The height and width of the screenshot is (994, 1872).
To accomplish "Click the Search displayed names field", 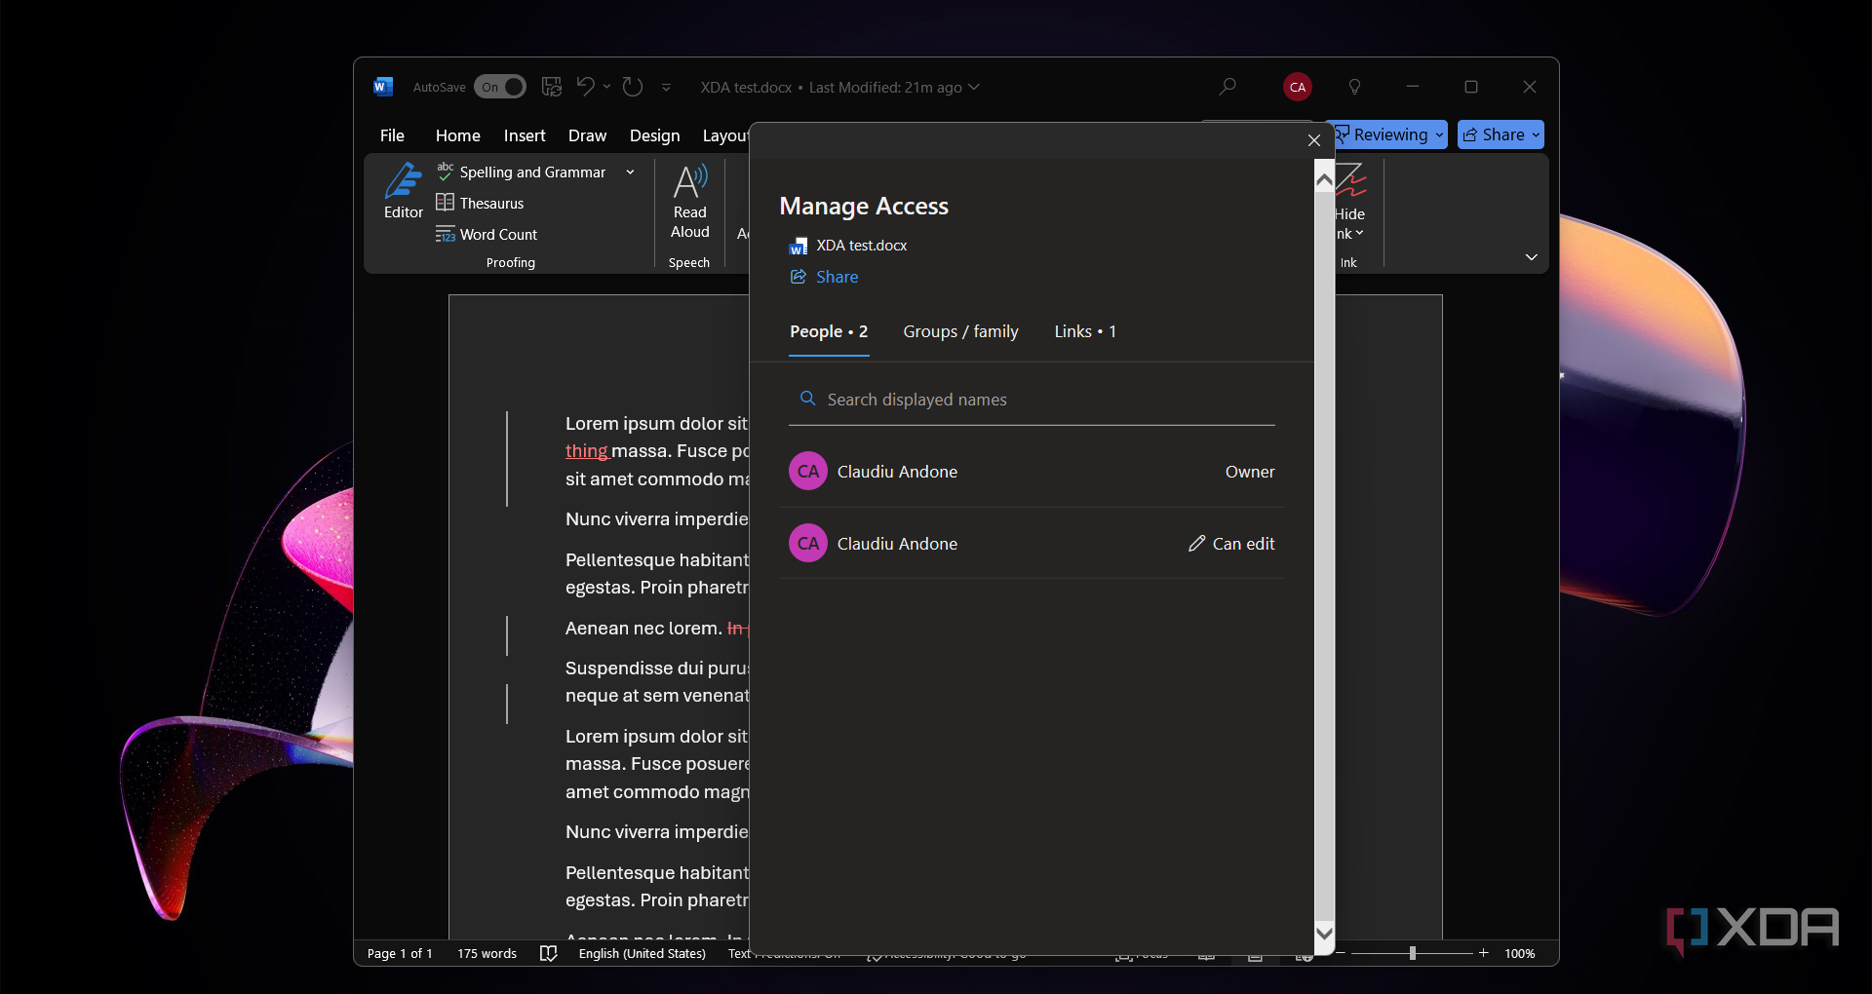I will 1032,400.
